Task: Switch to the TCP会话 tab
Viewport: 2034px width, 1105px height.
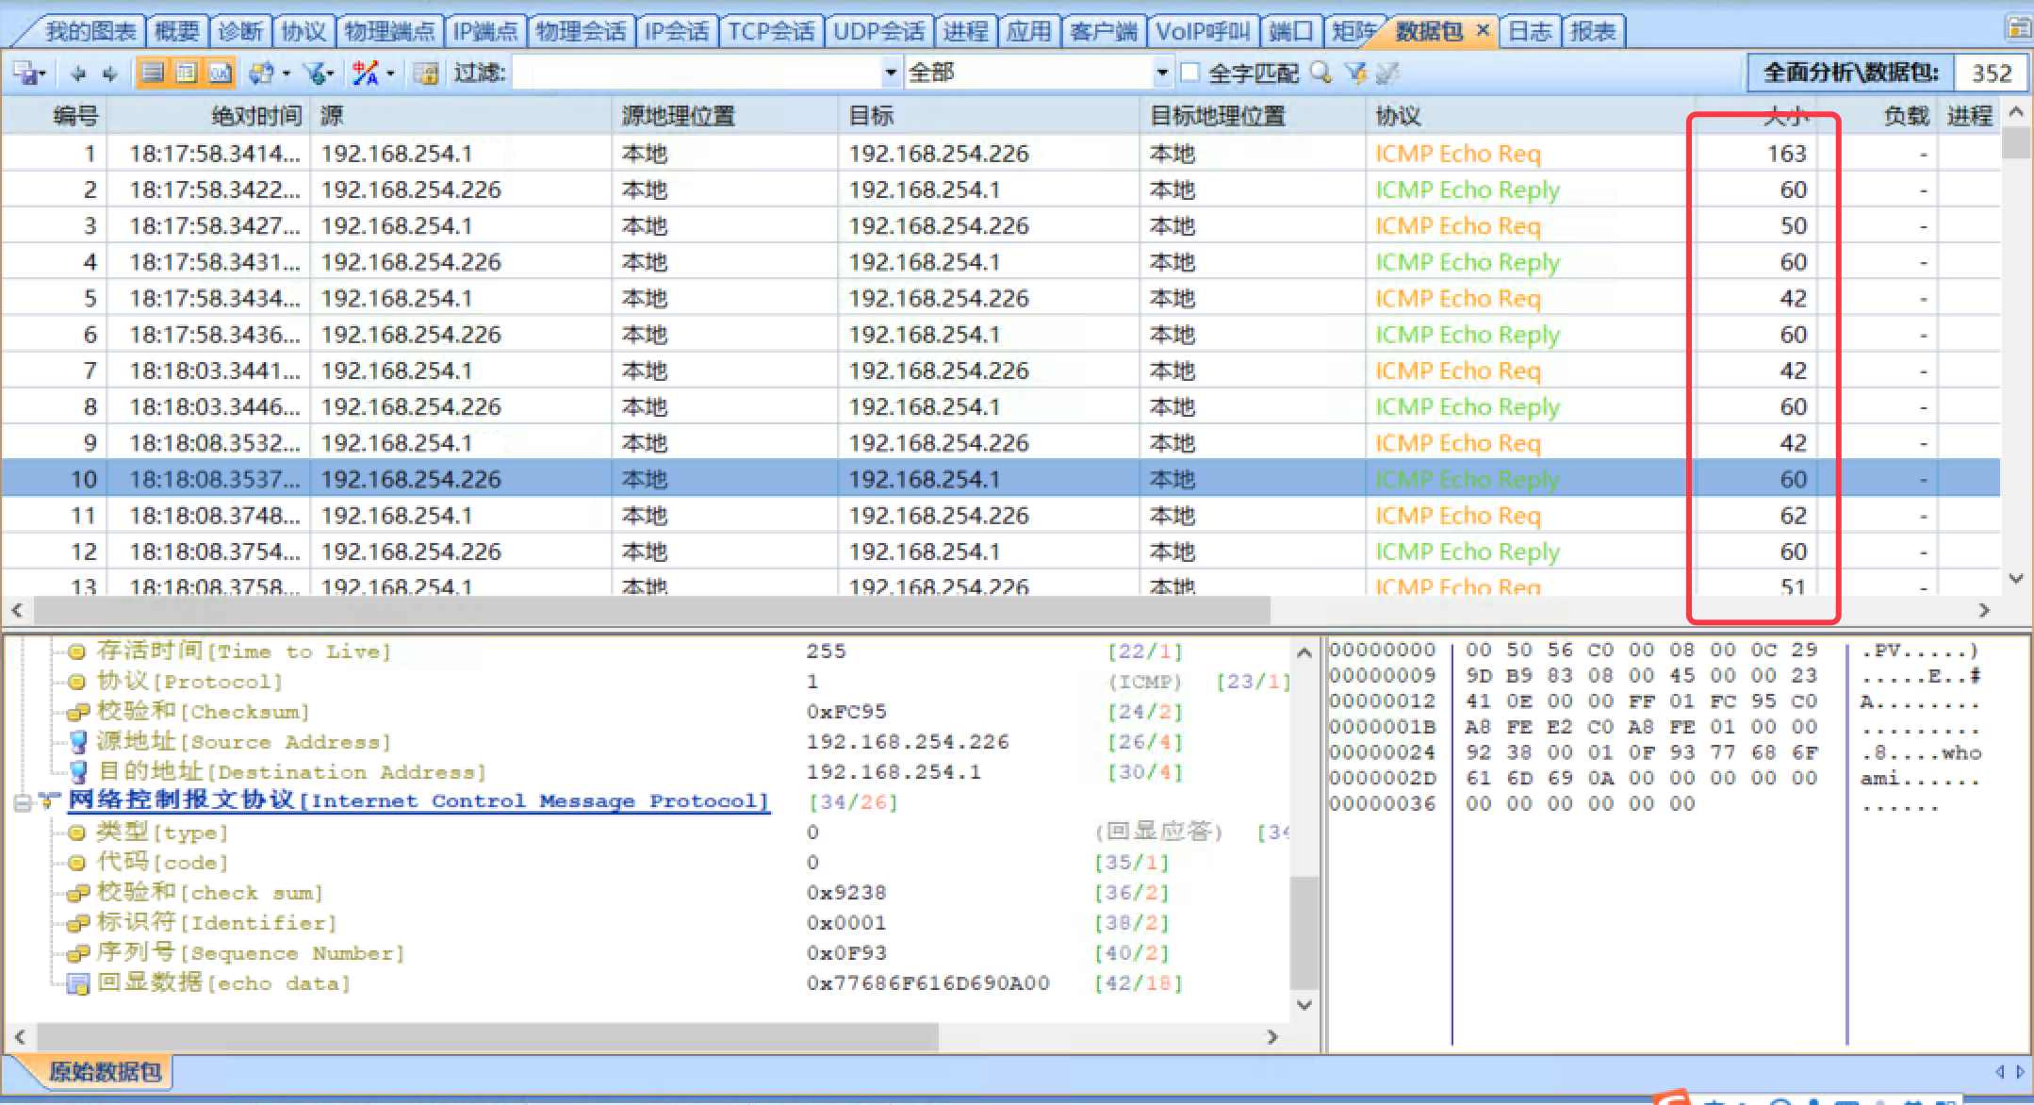Action: [771, 31]
